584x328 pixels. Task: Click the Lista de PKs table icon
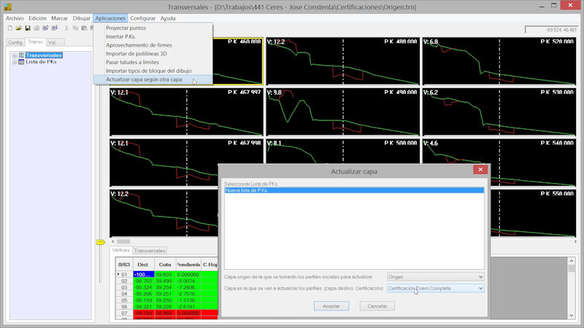[x=21, y=62]
